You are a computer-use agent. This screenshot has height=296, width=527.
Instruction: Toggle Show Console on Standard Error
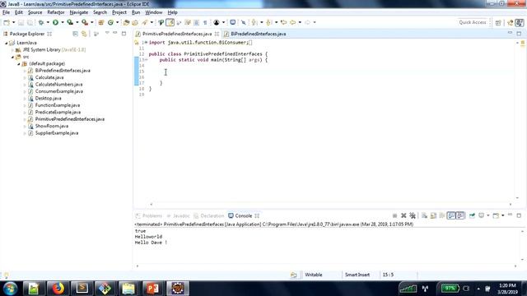[x=460, y=215]
